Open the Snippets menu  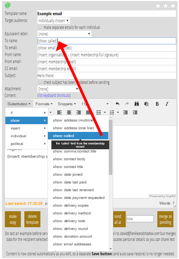(x=67, y=104)
